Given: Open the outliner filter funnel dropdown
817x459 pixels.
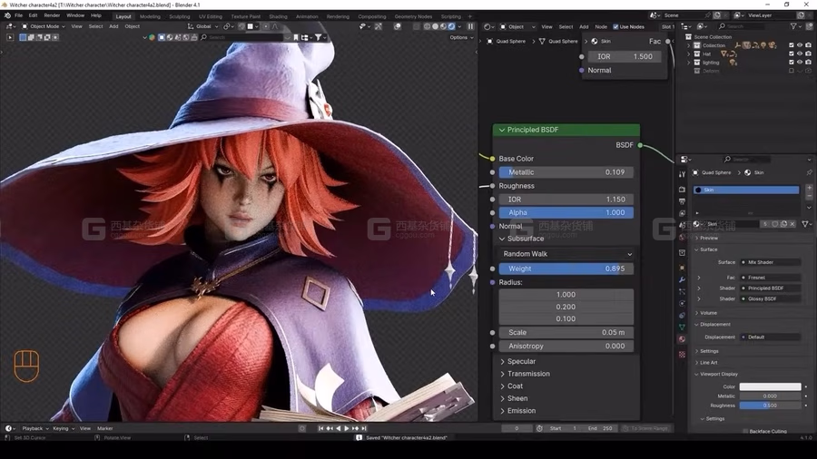Looking at the screenshot, I should (x=795, y=26).
